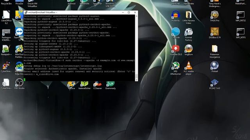
Task: Select the youtube-DLG desktop icon
Action: (x=175, y=50)
